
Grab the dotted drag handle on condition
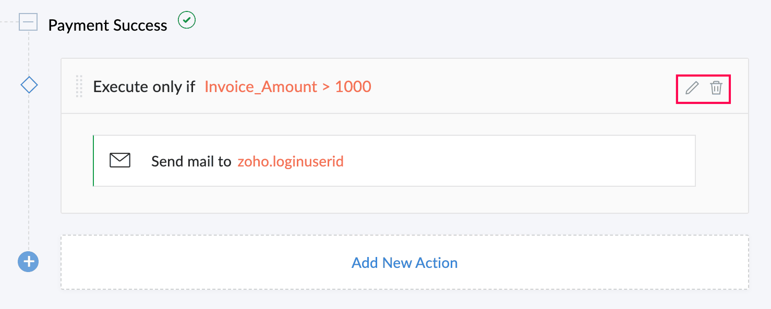(x=79, y=86)
